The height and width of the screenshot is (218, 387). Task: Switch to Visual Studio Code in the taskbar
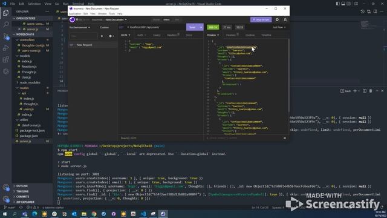point(143,214)
